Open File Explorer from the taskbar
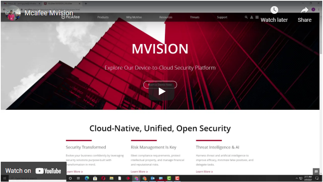This screenshot has width=323, height=182. click(111, 178)
